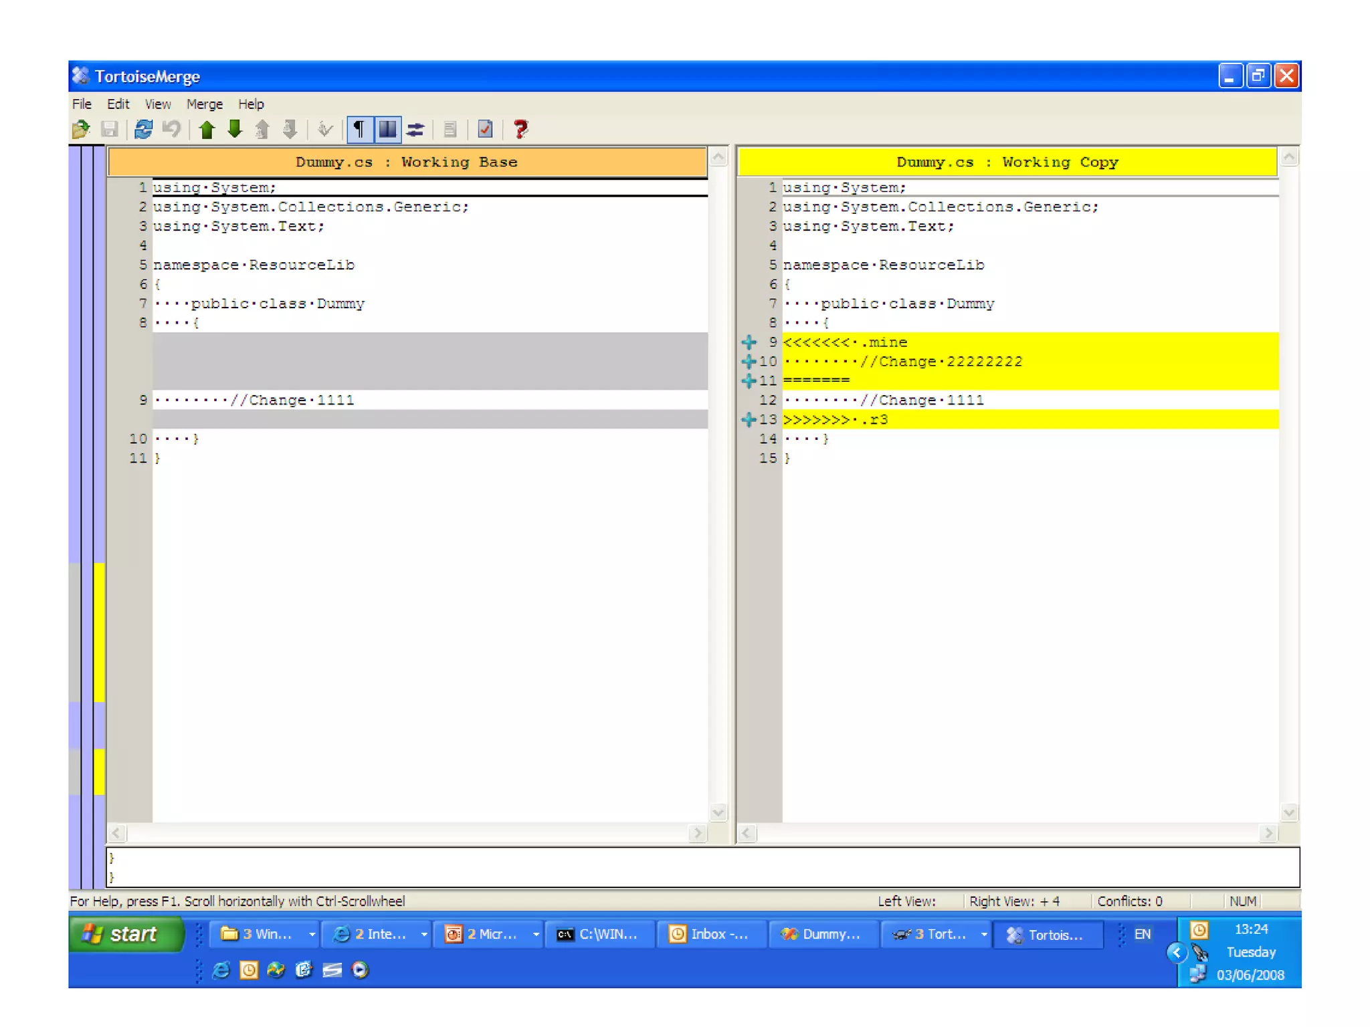Click the Reload toolbar icon
The width and height of the screenshot is (1370, 1027).
(x=143, y=129)
